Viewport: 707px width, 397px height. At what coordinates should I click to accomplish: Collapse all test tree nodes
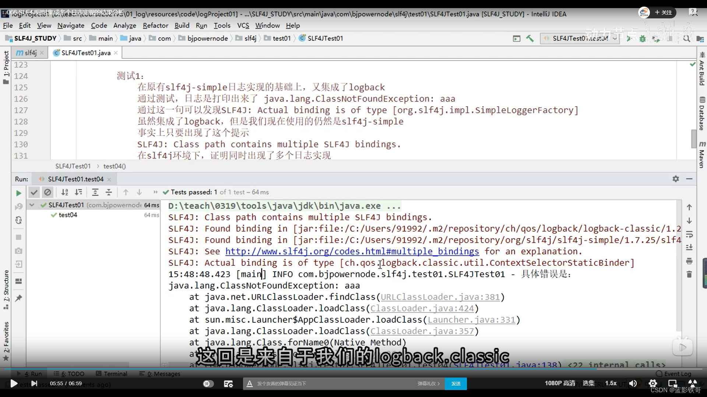coord(109,192)
